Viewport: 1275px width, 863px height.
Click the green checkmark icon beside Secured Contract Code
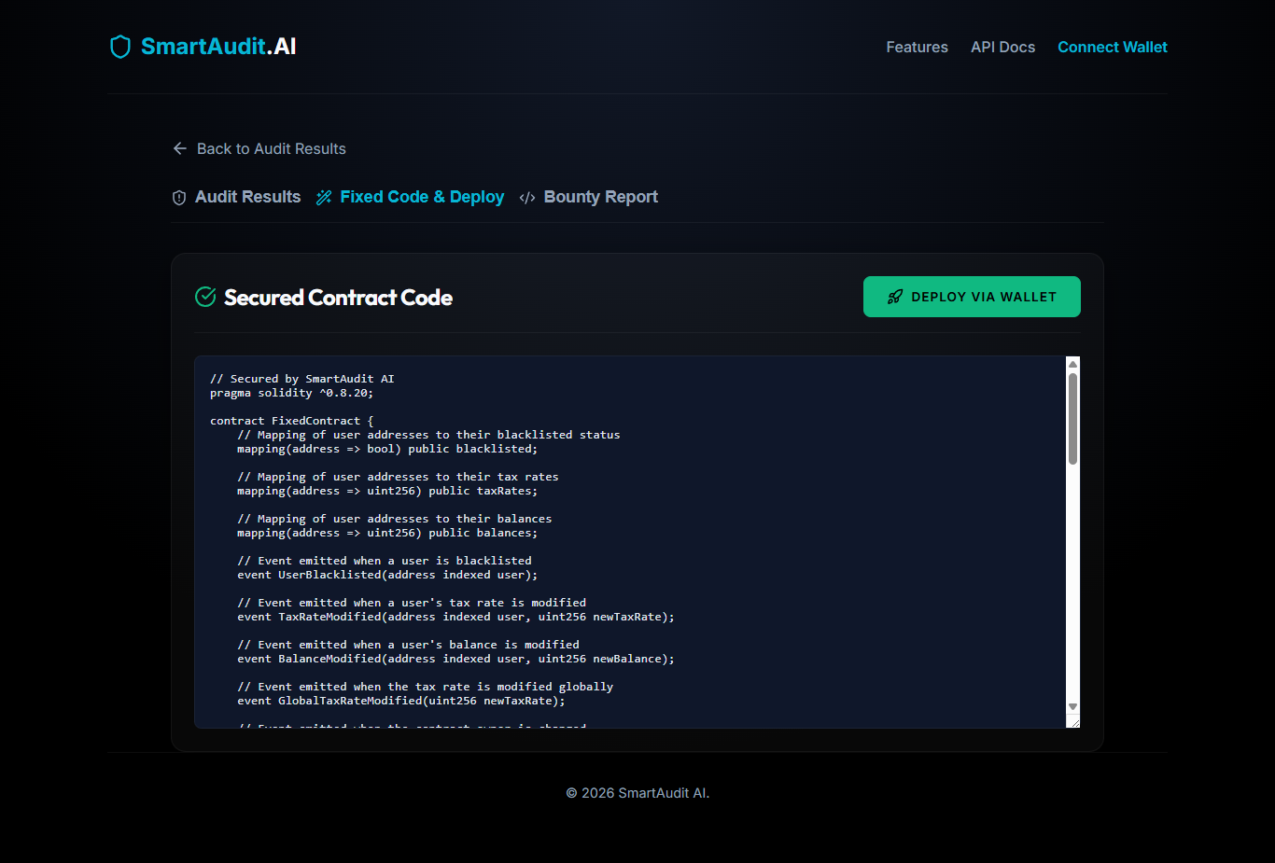[205, 297]
